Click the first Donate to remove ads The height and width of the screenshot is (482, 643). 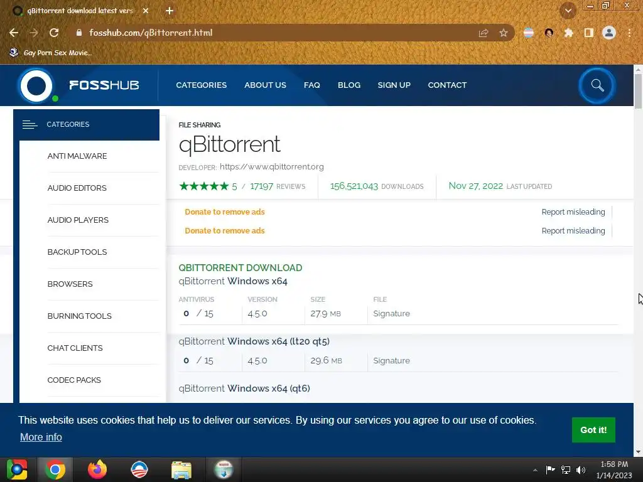tap(225, 212)
